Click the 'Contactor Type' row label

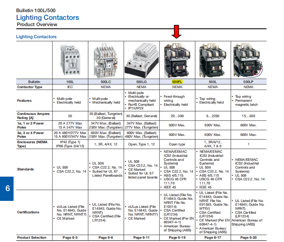[x=30, y=87]
